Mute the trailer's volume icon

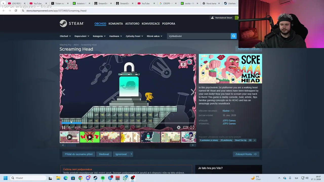click(70, 127)
